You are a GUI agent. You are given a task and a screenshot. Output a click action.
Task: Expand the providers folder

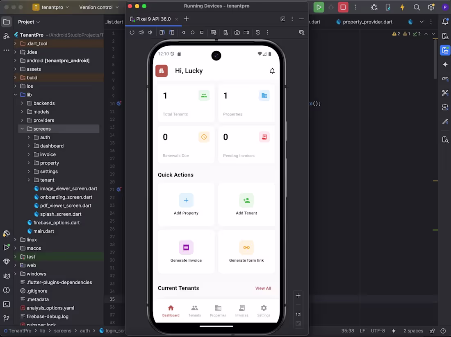(22, 120)
